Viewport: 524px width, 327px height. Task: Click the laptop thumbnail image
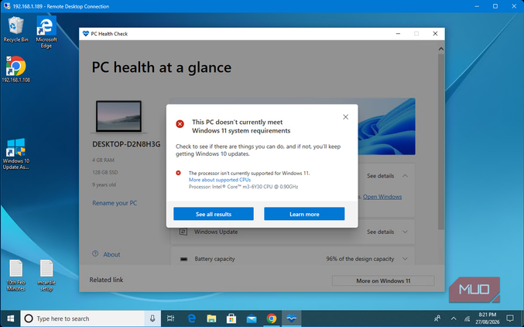[118, 116]
